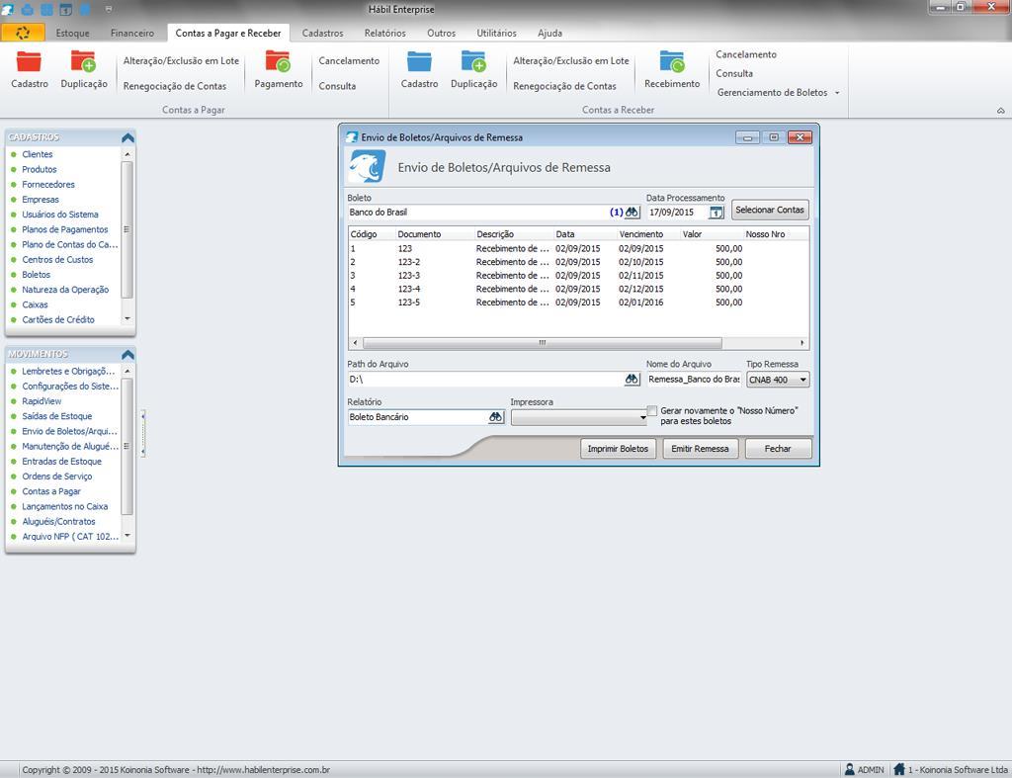
Task: Click the Nosso Nro column header
Action: pos(775,233)
